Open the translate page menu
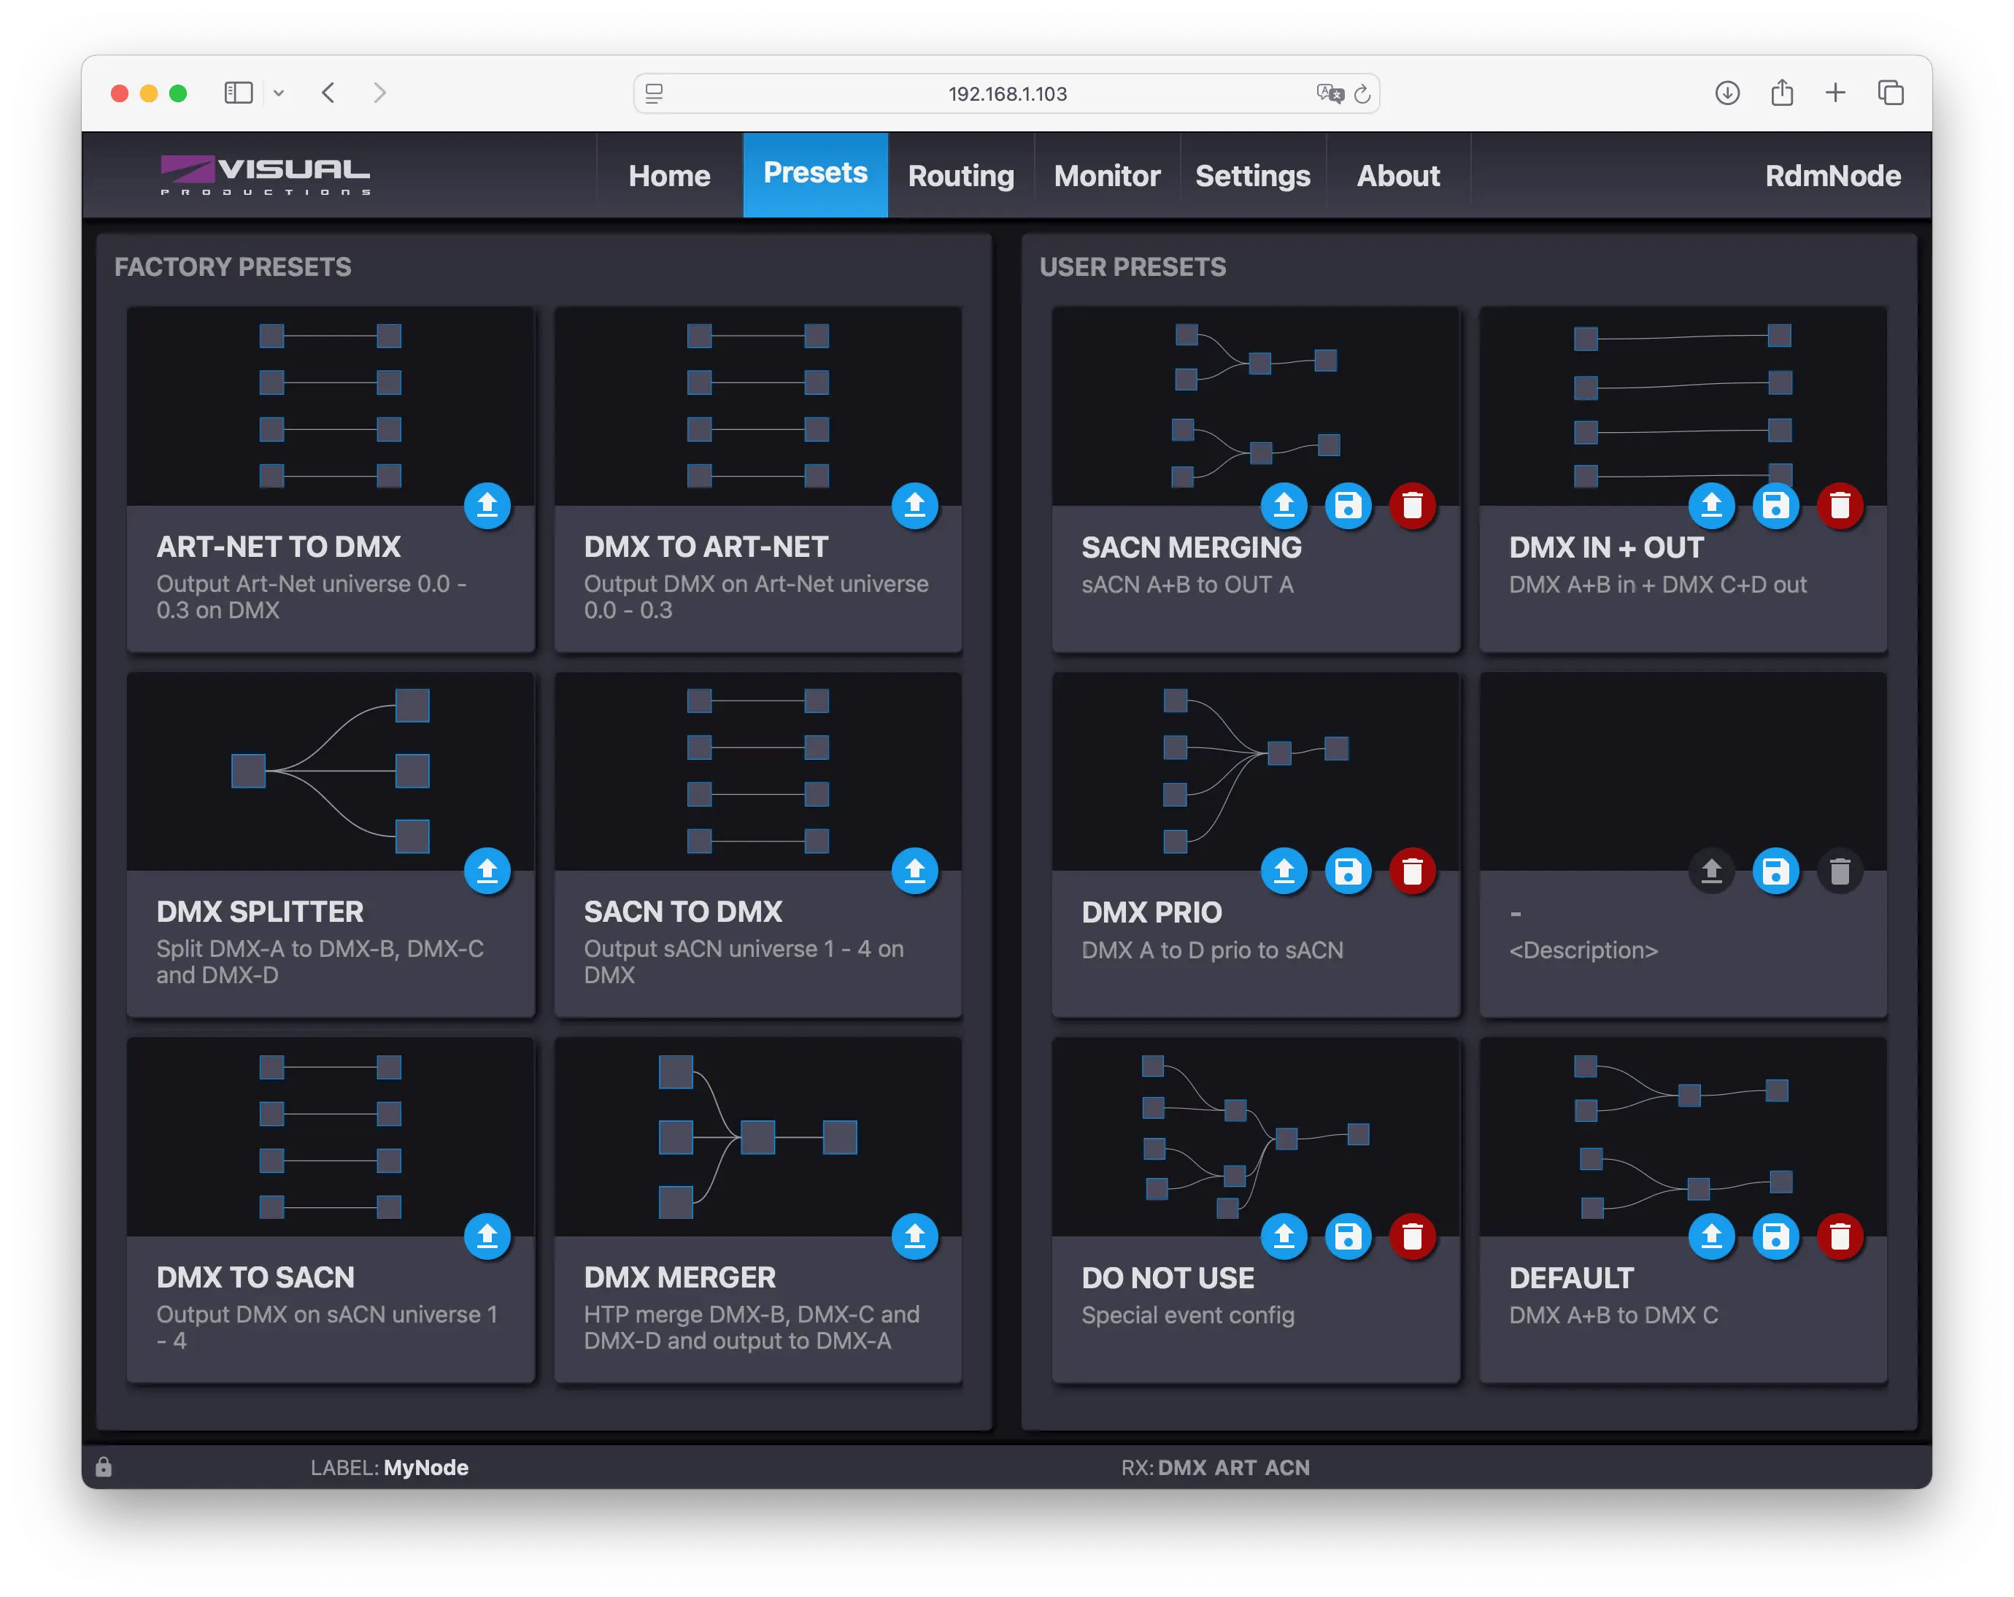Screen dimensions: 2014x1597 pos(1330,93)
